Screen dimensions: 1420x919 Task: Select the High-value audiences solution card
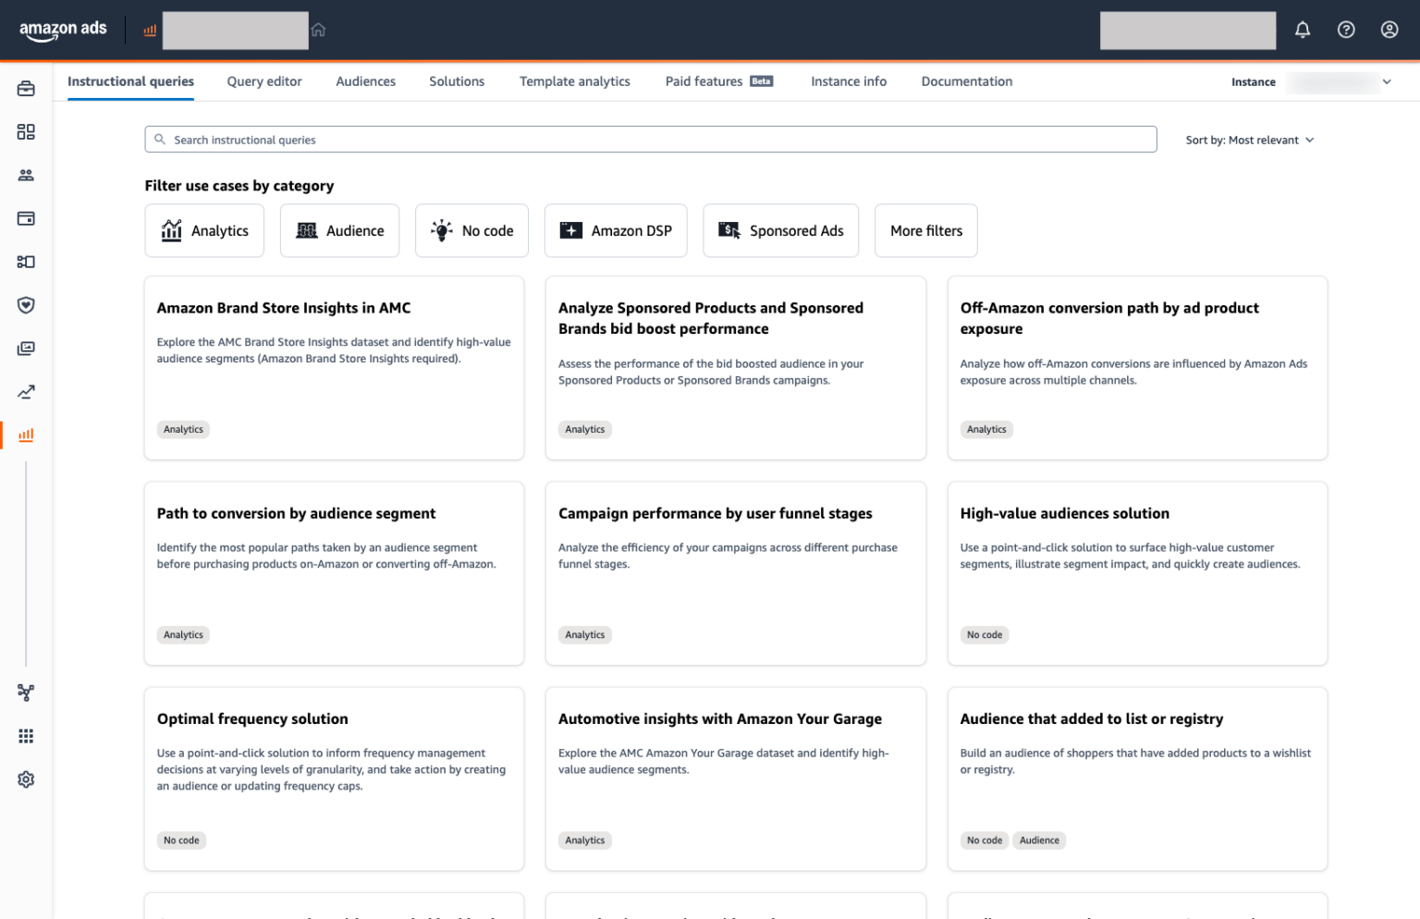(x=1137, y=573)
